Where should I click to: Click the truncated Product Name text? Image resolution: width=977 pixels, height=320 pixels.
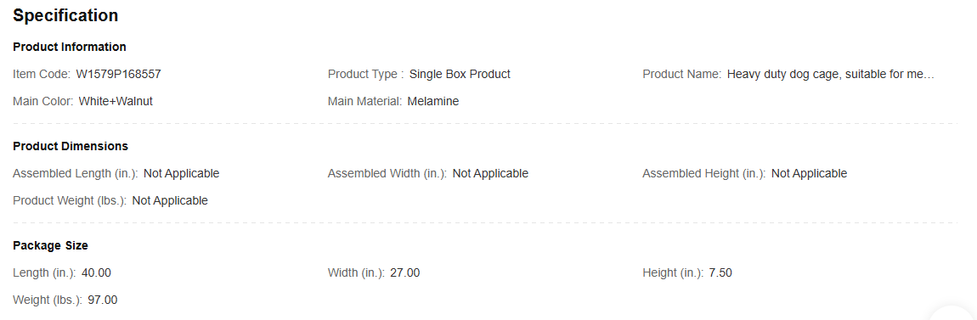pyautogui.click(x=831, y=74)
